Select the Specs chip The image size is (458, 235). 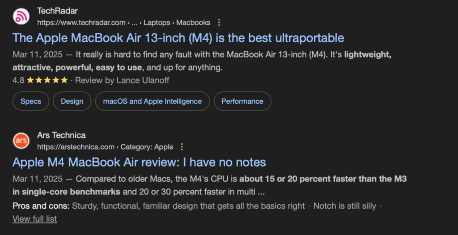[31, 101]
